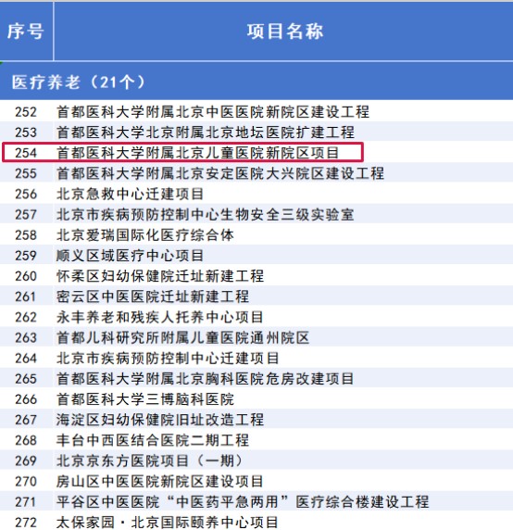Click 北京京东方医院项目（一期）
Image resolution: width=513 pixels, height=530 pixels.
pyautogui.click(x=150, y=461)
